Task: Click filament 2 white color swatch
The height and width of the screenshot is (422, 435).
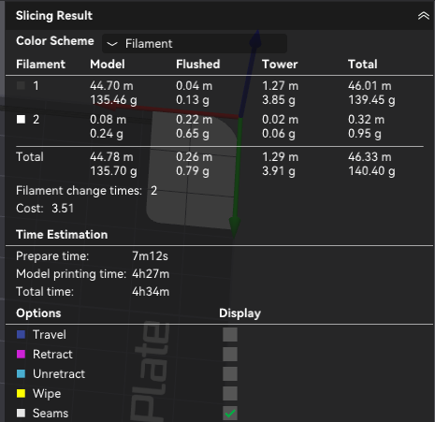Action: pos(21,119)
